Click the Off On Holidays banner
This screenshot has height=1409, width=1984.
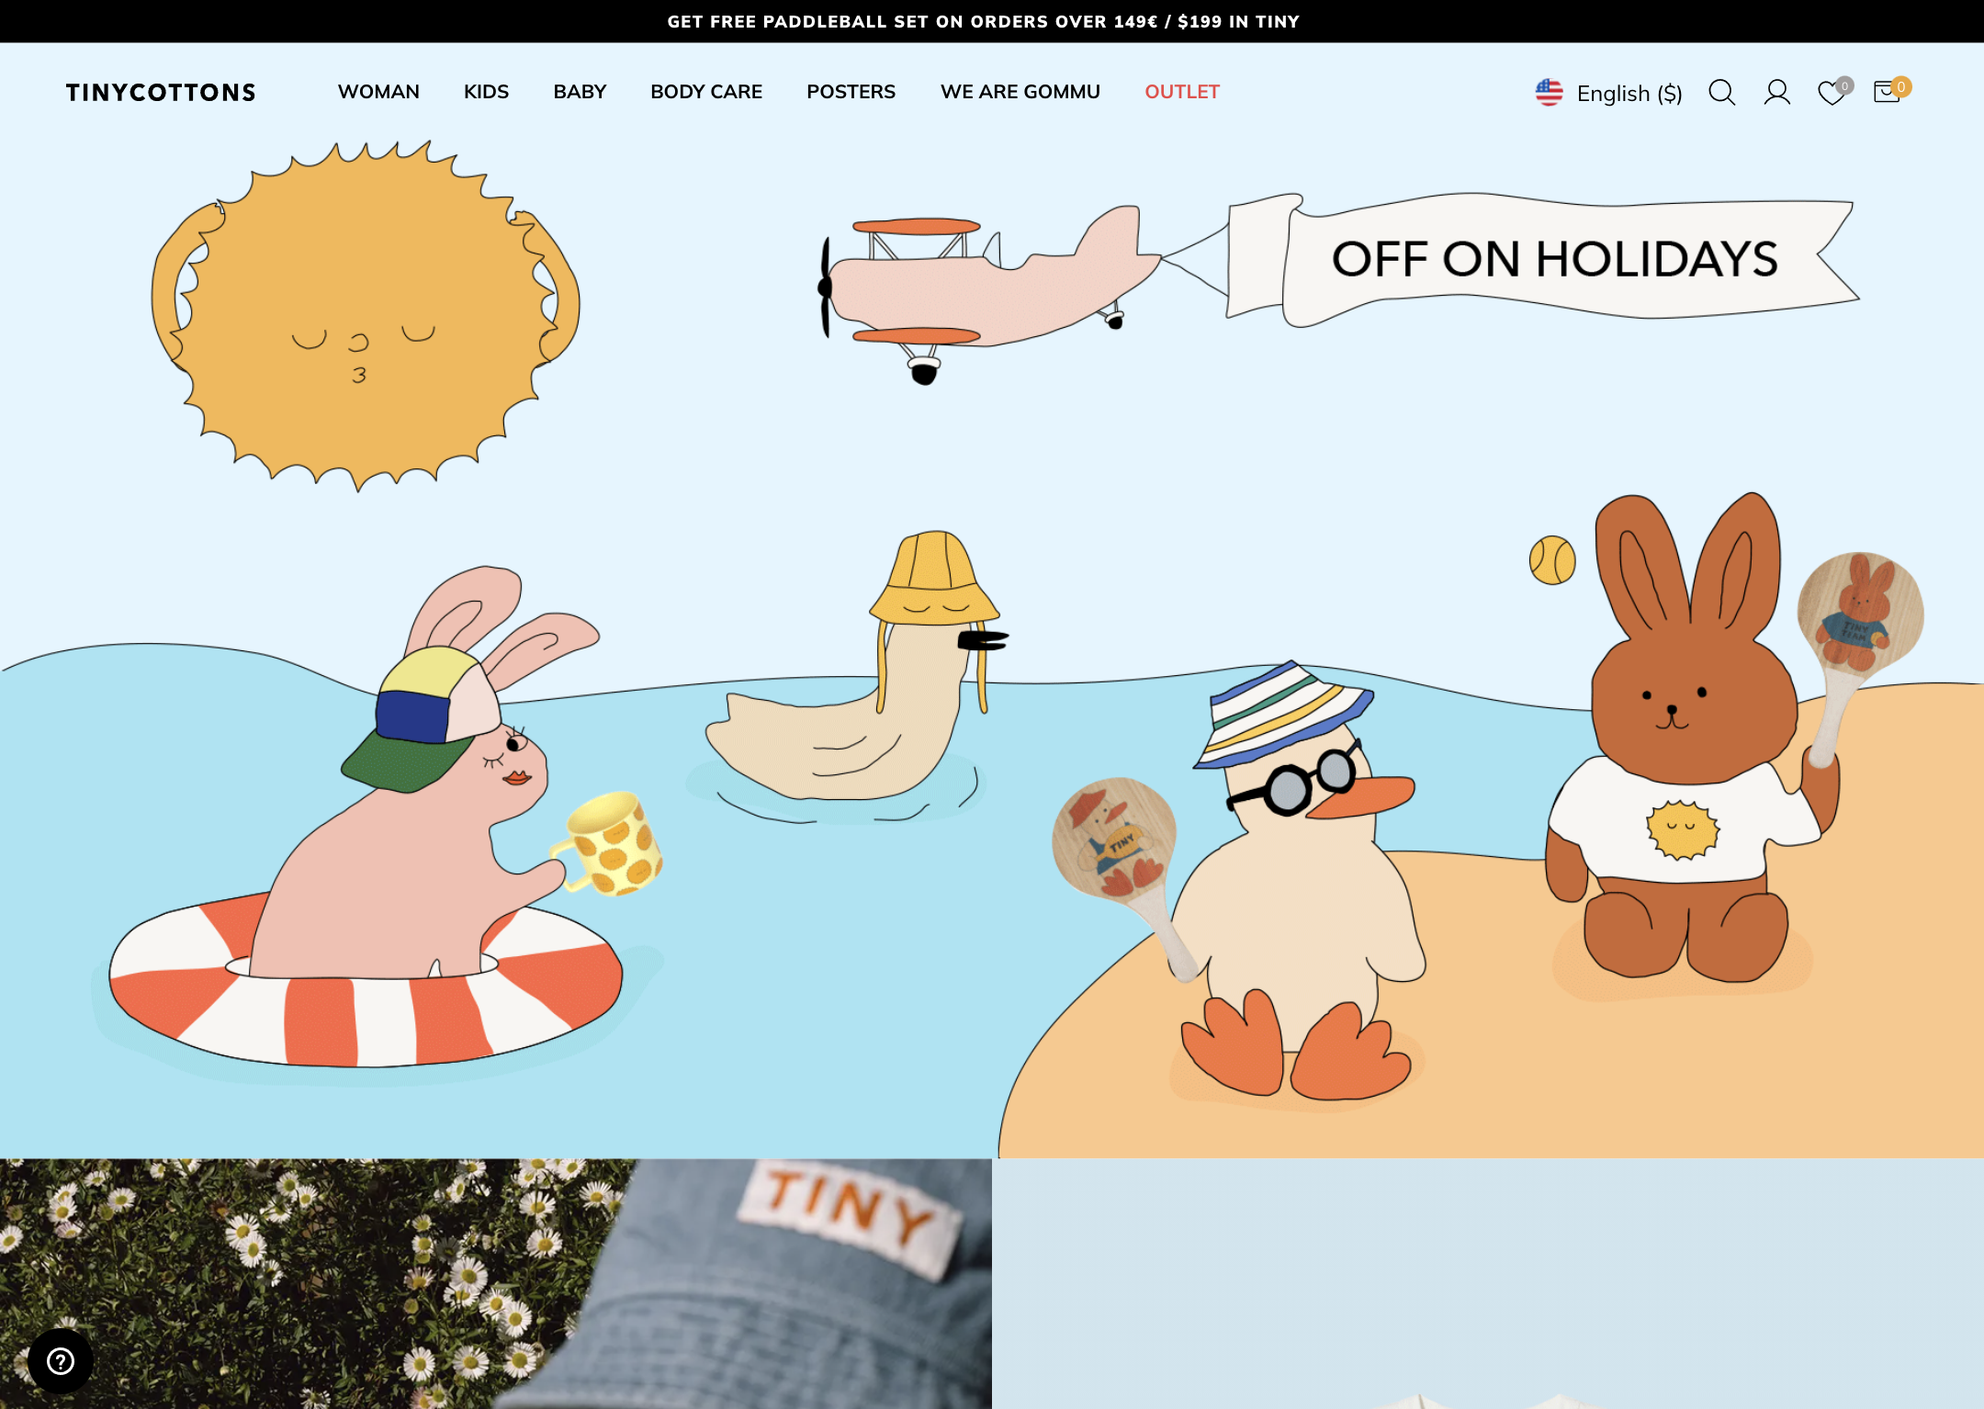(1554, 259)
